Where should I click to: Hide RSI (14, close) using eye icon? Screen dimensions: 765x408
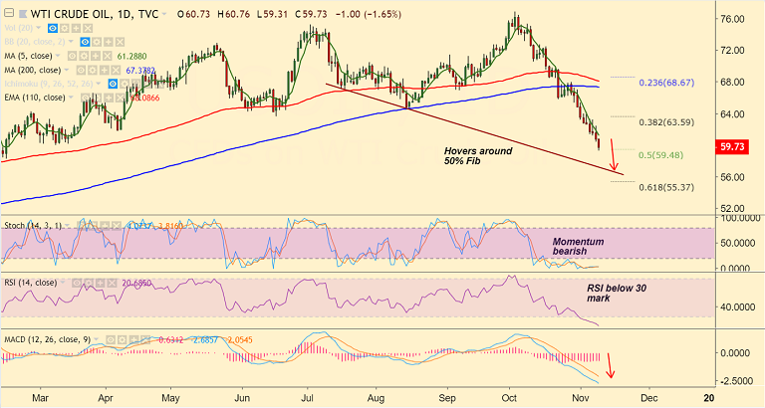[x=77, y=283]
